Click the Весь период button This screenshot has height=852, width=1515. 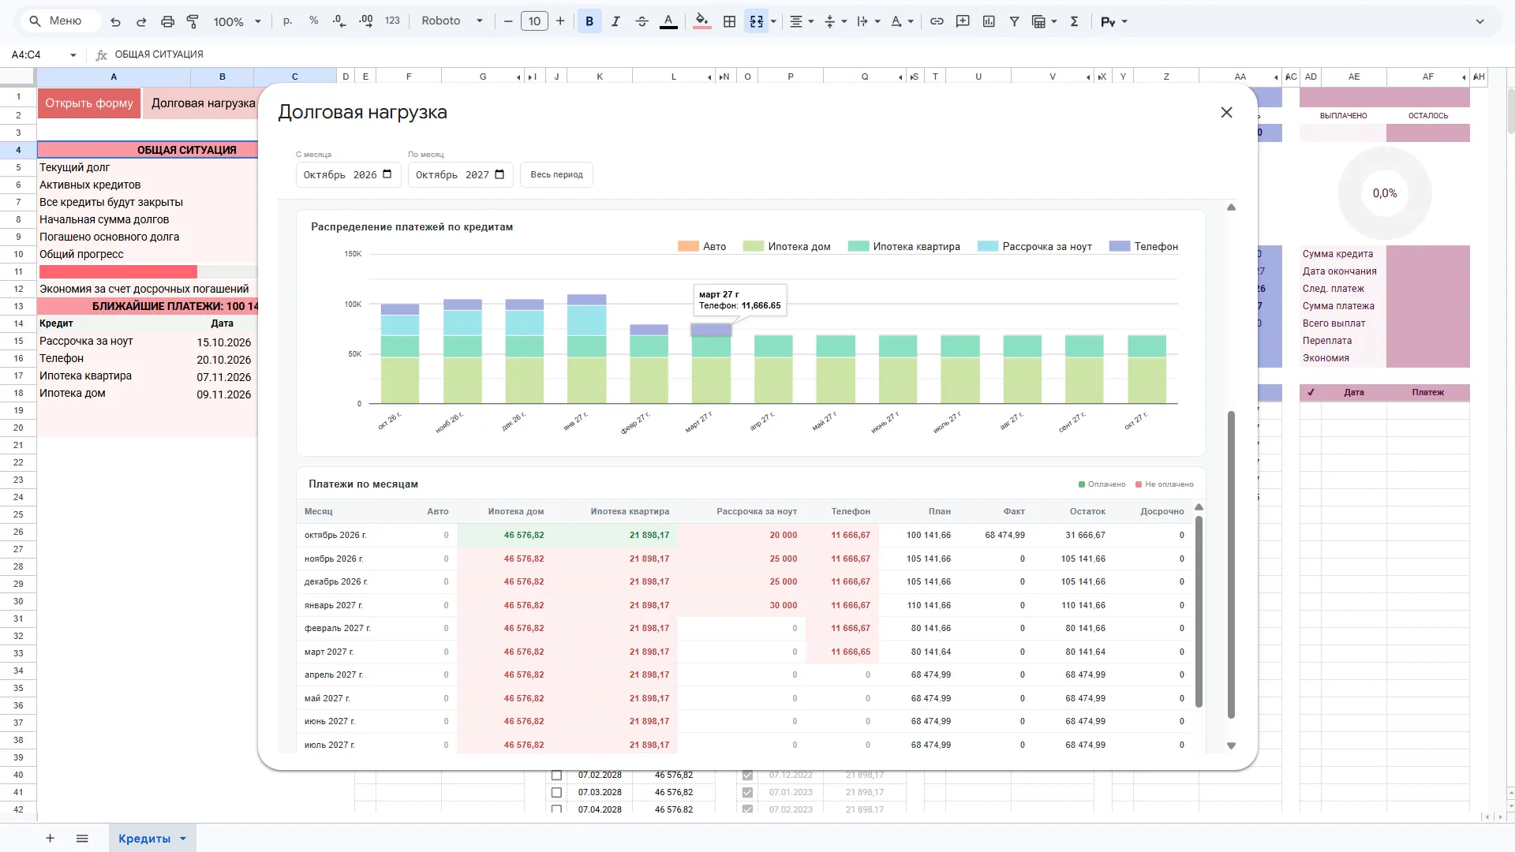click(556, 174)
